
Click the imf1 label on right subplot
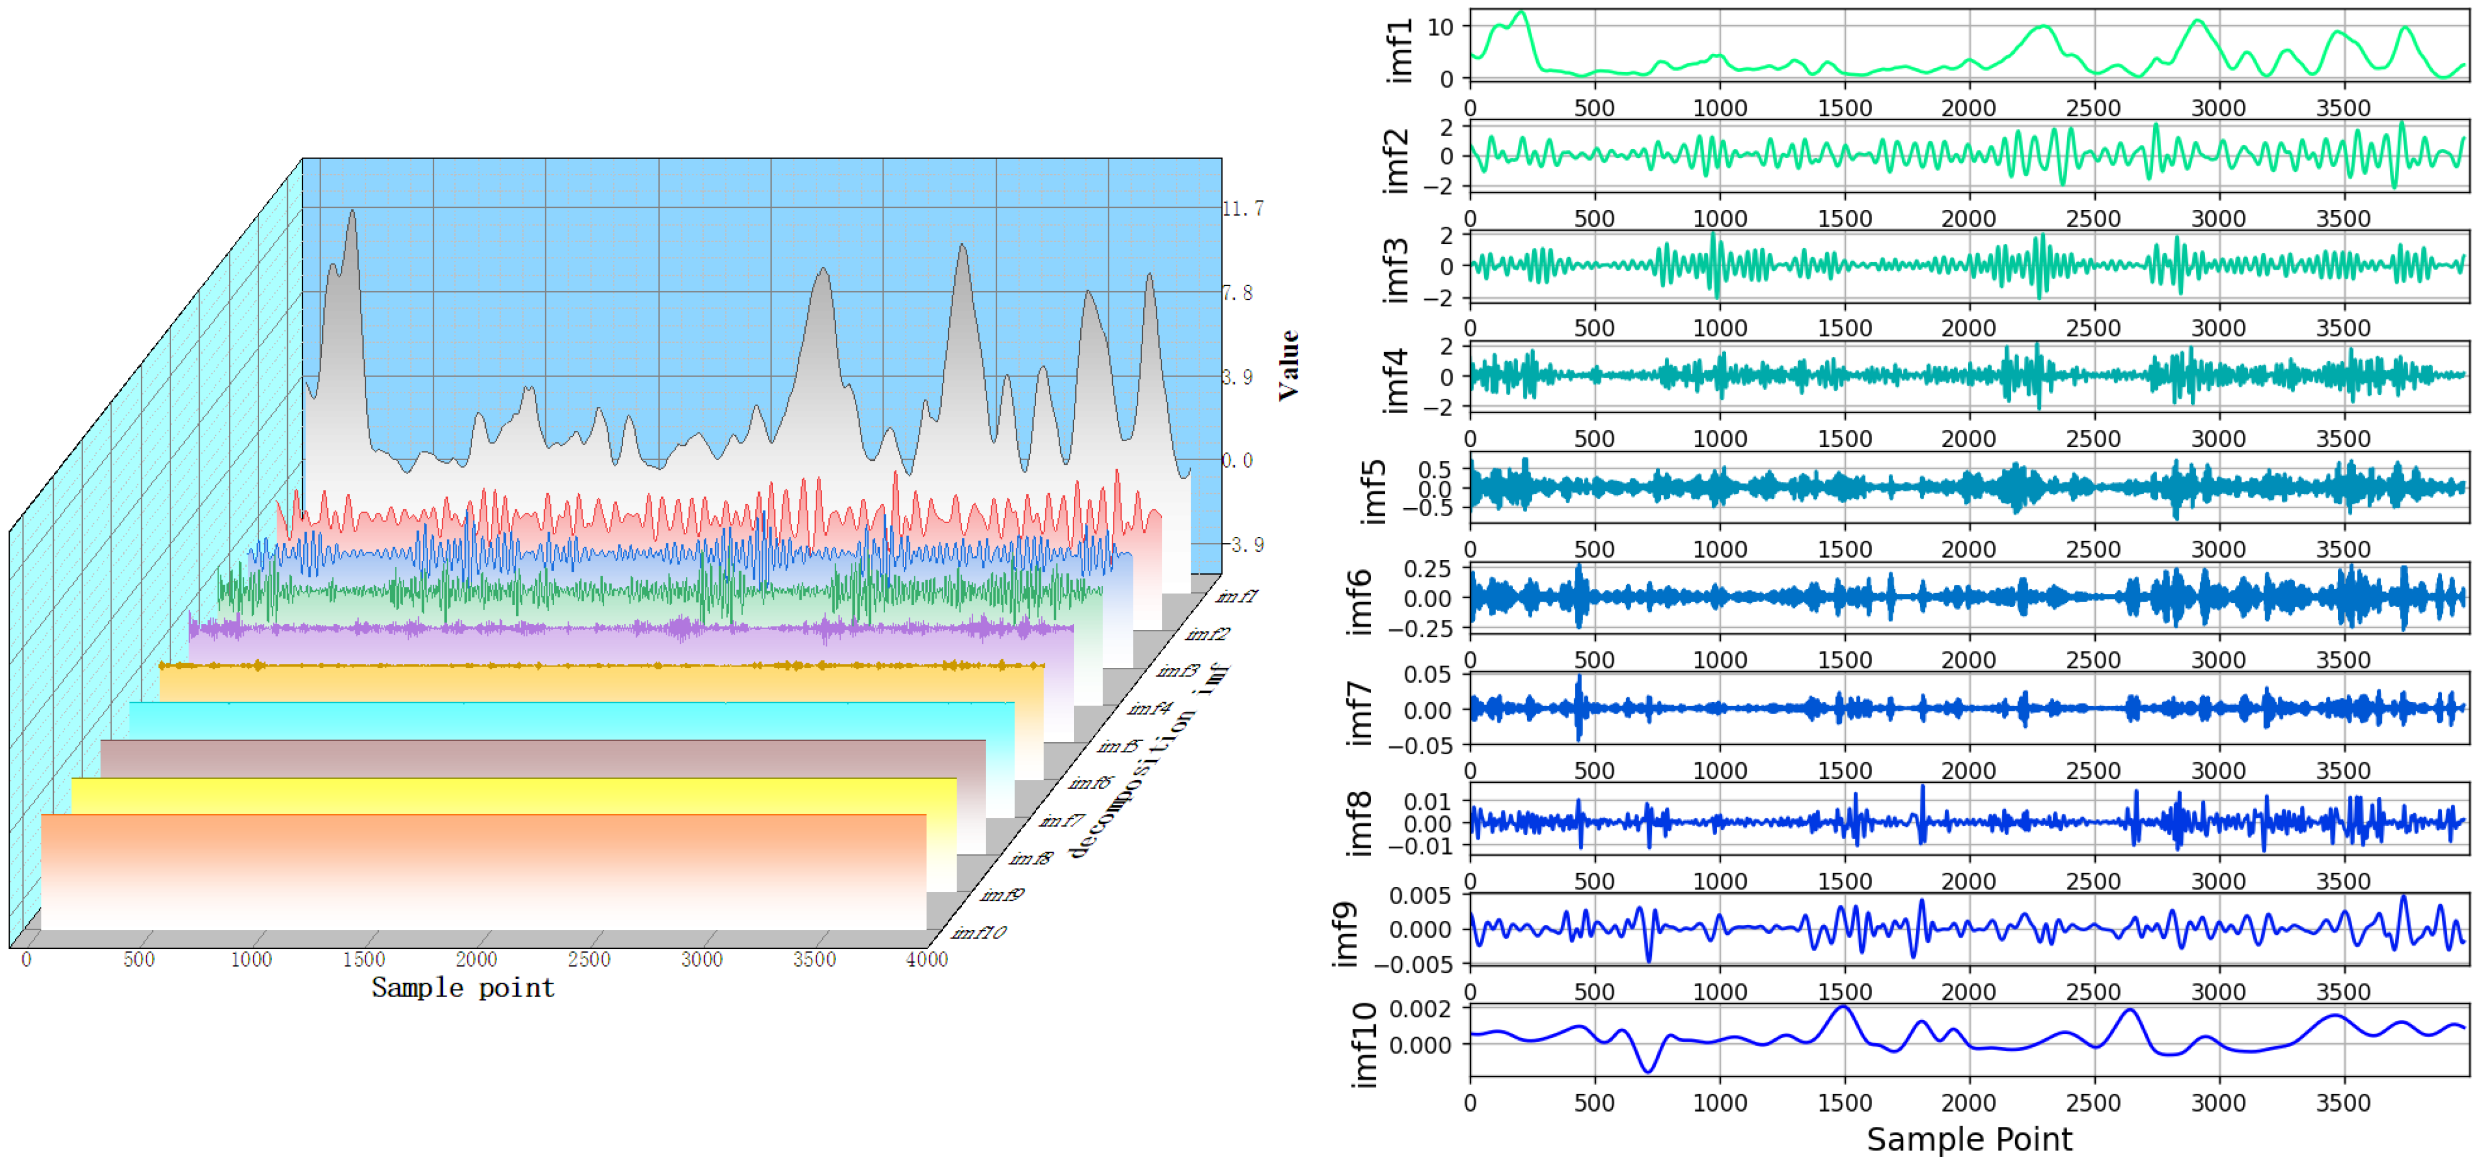click(1399, 50)
